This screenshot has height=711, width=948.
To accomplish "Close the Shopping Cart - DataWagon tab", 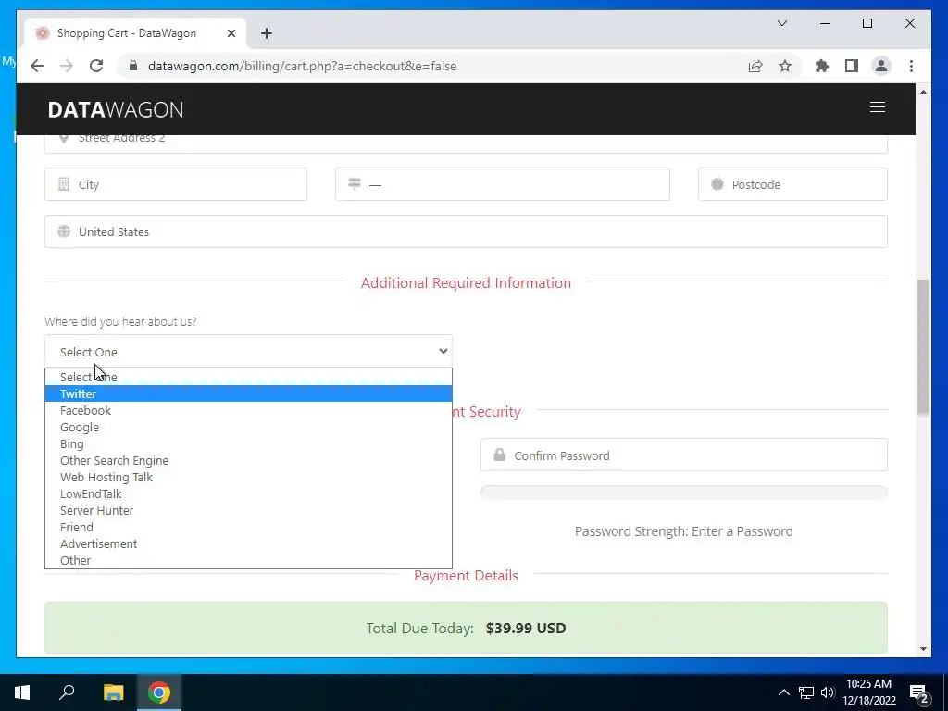I will click(231, 33).
